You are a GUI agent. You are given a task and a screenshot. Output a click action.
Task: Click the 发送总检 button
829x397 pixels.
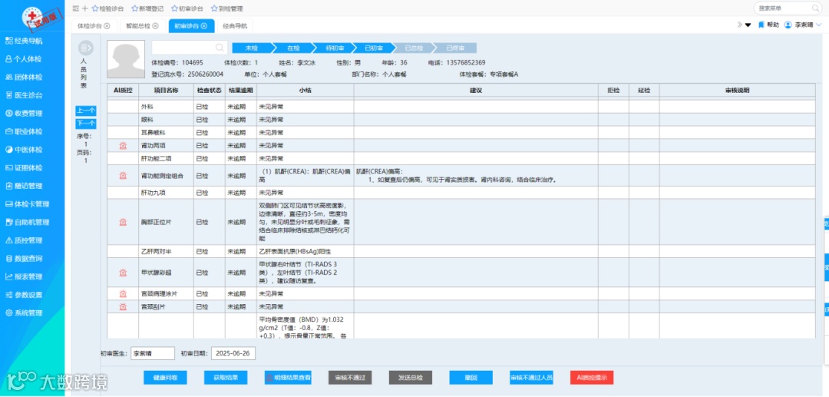[x=410, y=378]
